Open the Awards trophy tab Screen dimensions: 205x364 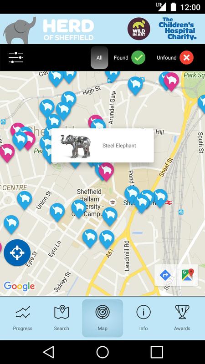click(182, 318)
